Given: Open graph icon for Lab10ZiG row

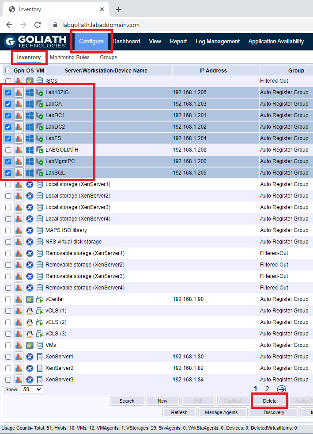Looking at the screenshot, I should coord(19,92).
